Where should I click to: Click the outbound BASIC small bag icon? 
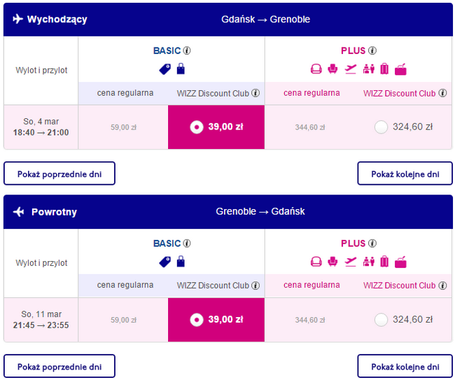pos(181,69)
